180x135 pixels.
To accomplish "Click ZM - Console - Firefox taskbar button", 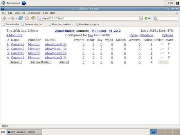I will [25, 132].
